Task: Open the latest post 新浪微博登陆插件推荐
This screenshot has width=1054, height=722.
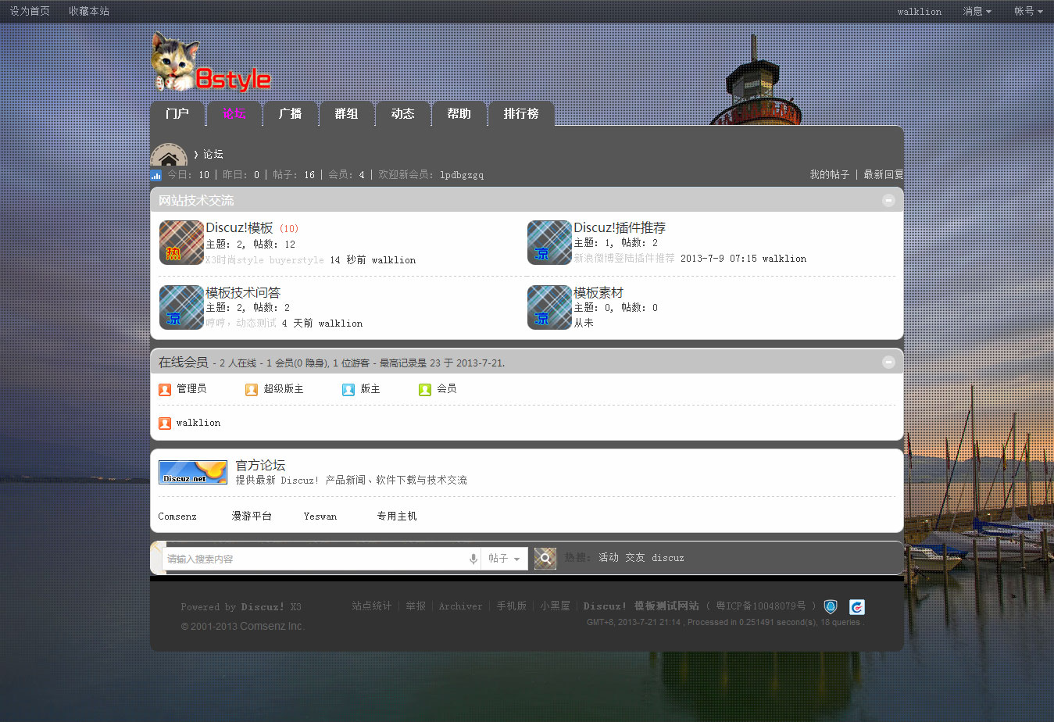Action: [624, 259]
